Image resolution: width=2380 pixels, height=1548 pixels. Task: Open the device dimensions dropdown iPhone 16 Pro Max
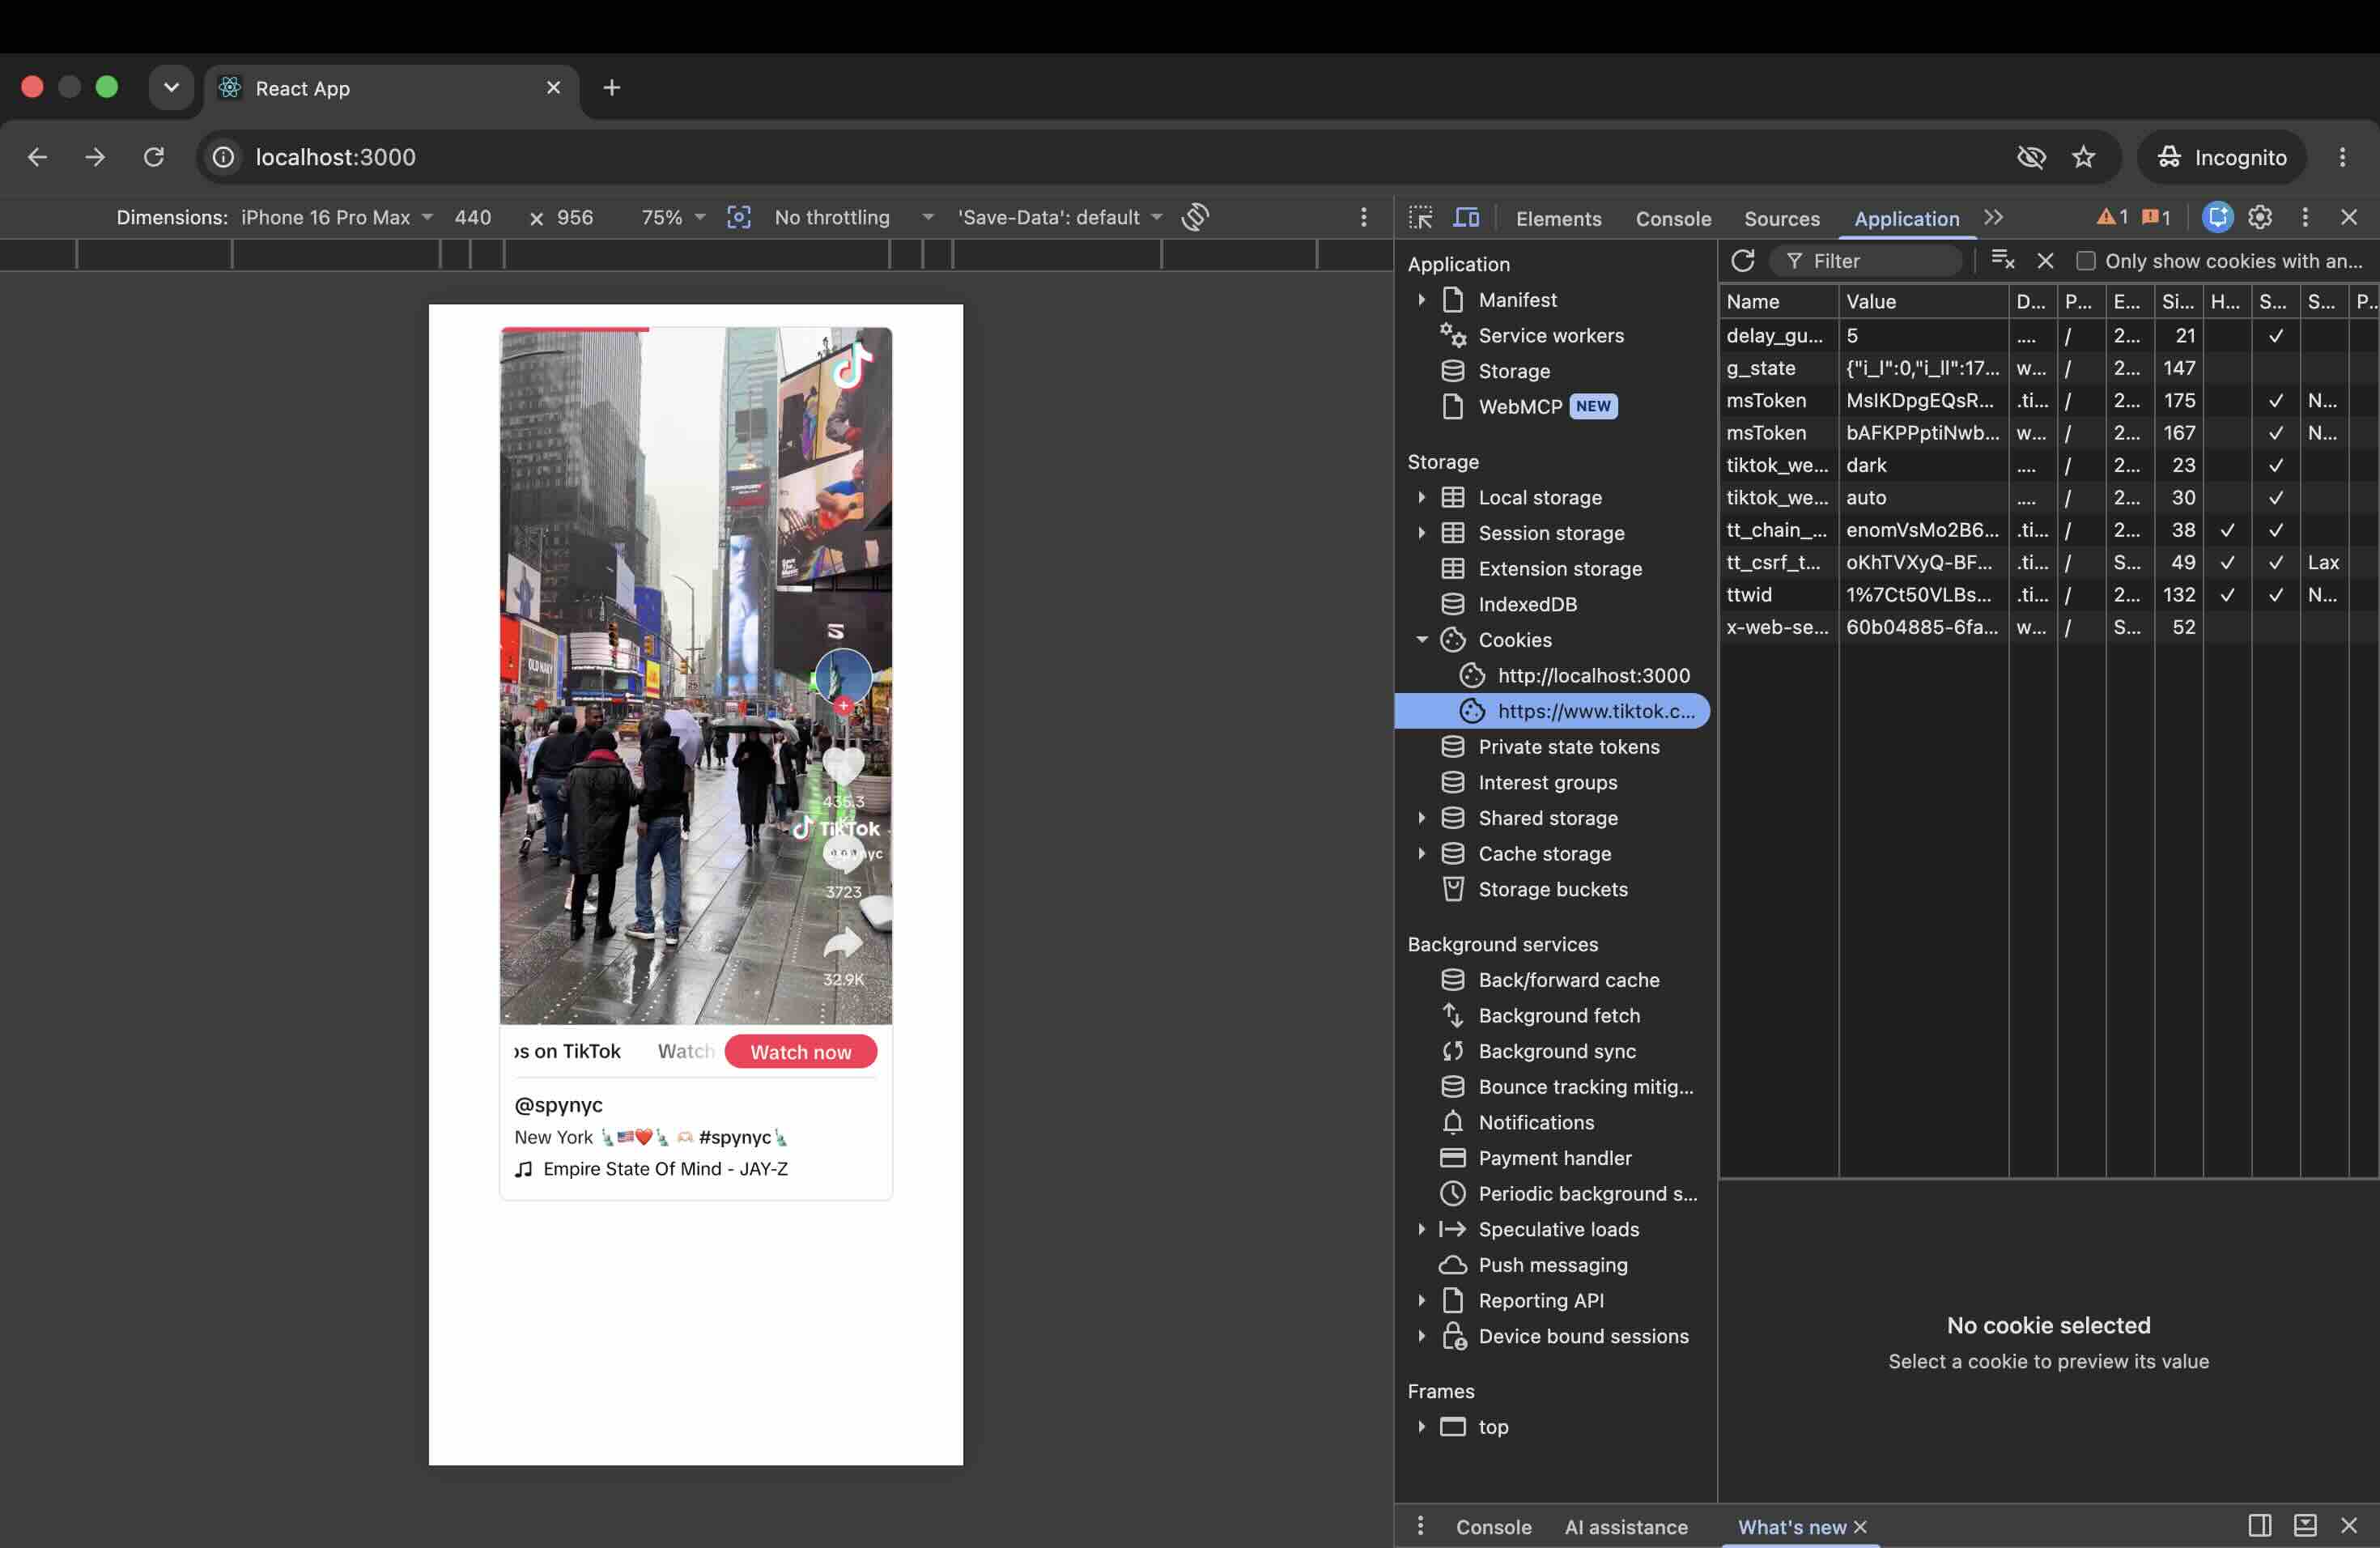point(337,217)
